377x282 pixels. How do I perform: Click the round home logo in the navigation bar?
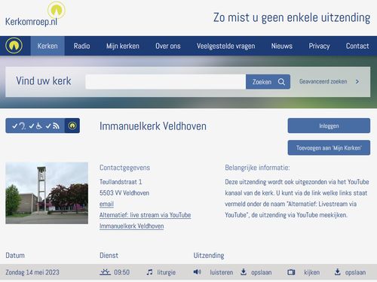(x=14, y=46)
